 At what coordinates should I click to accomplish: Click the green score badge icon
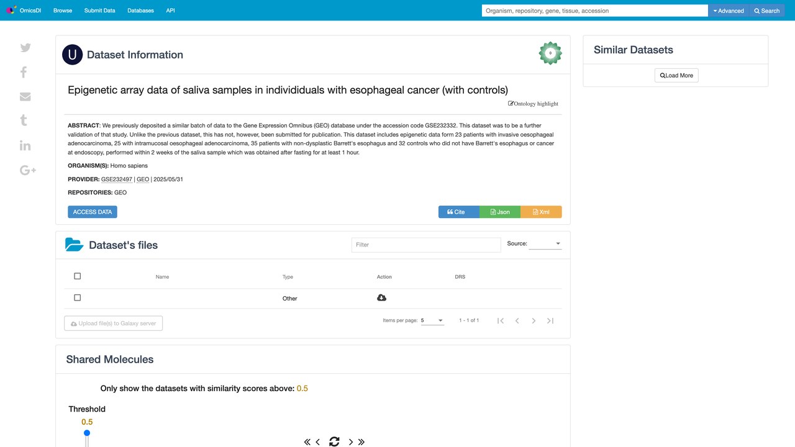click(550, 53)
